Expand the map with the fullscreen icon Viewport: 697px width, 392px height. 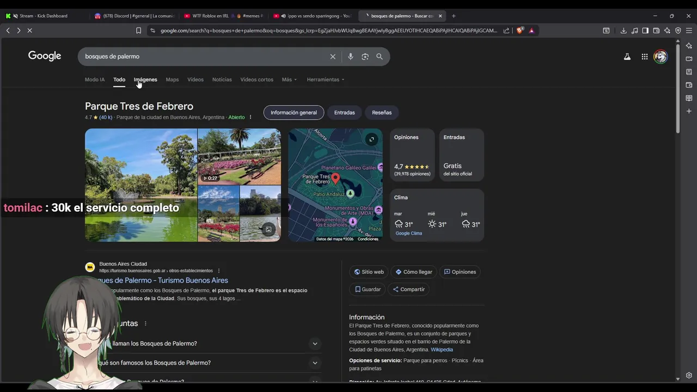pos(371,139)
